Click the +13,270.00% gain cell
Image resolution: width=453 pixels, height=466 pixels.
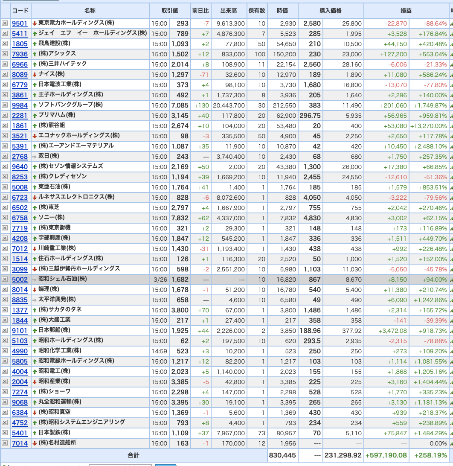(x=428, y=126)
